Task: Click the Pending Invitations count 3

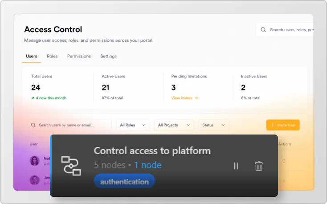Action: point(173,87)
